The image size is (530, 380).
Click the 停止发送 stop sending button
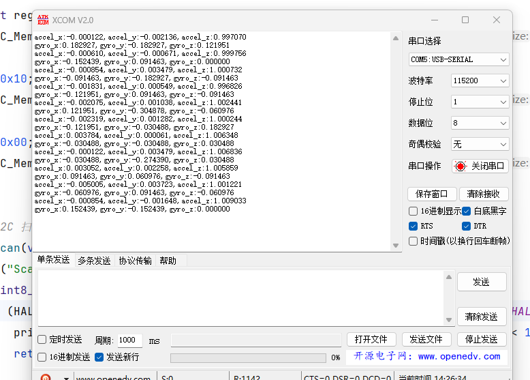pyautogui.click(x=482, y=339)
